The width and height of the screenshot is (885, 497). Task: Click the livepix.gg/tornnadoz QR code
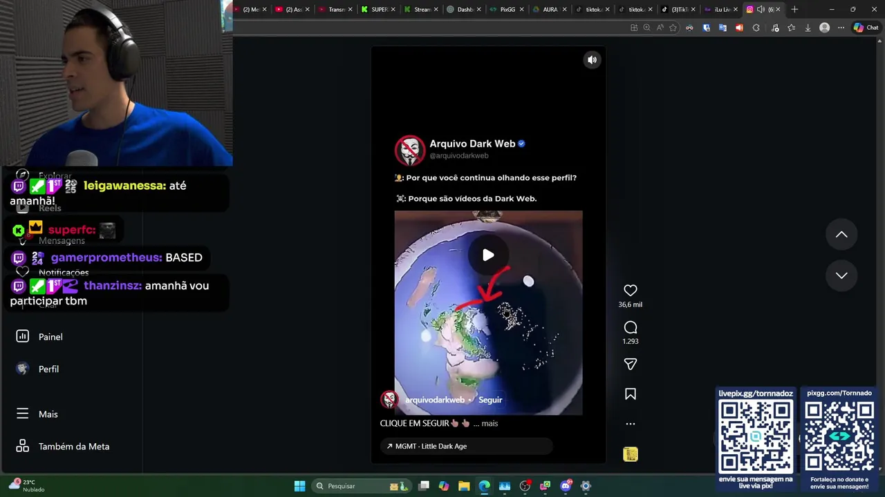(x=755, y=436)
